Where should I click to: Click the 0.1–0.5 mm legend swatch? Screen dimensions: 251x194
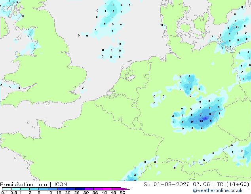(x=7, y=189)
